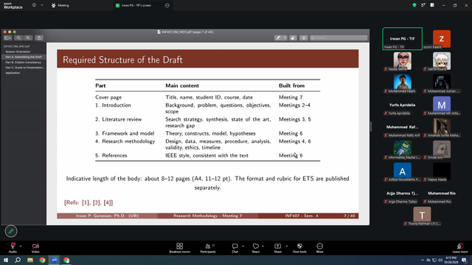Select Aditya Novadianto's blue A tile

point(402,172)
